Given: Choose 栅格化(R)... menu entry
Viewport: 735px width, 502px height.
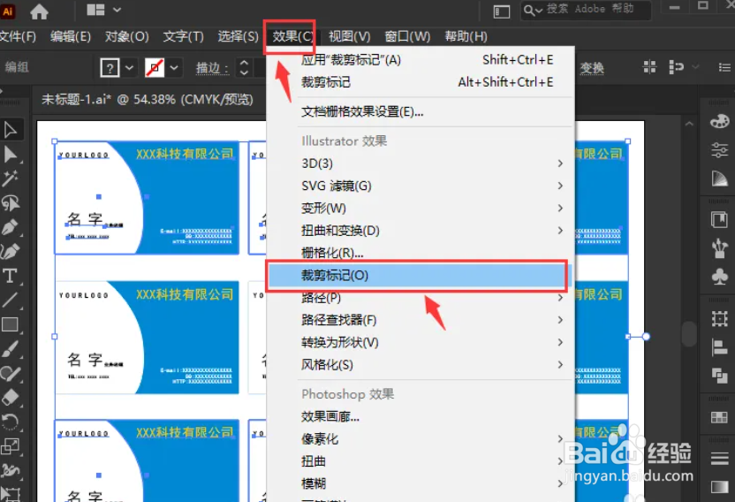Looking at the screenshot, I should 421,253.
